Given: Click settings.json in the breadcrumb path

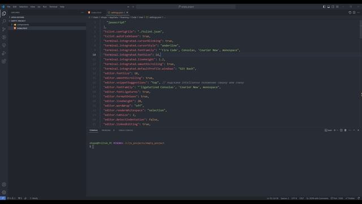Looking at the screenshot, I should (x=155, y=18).
